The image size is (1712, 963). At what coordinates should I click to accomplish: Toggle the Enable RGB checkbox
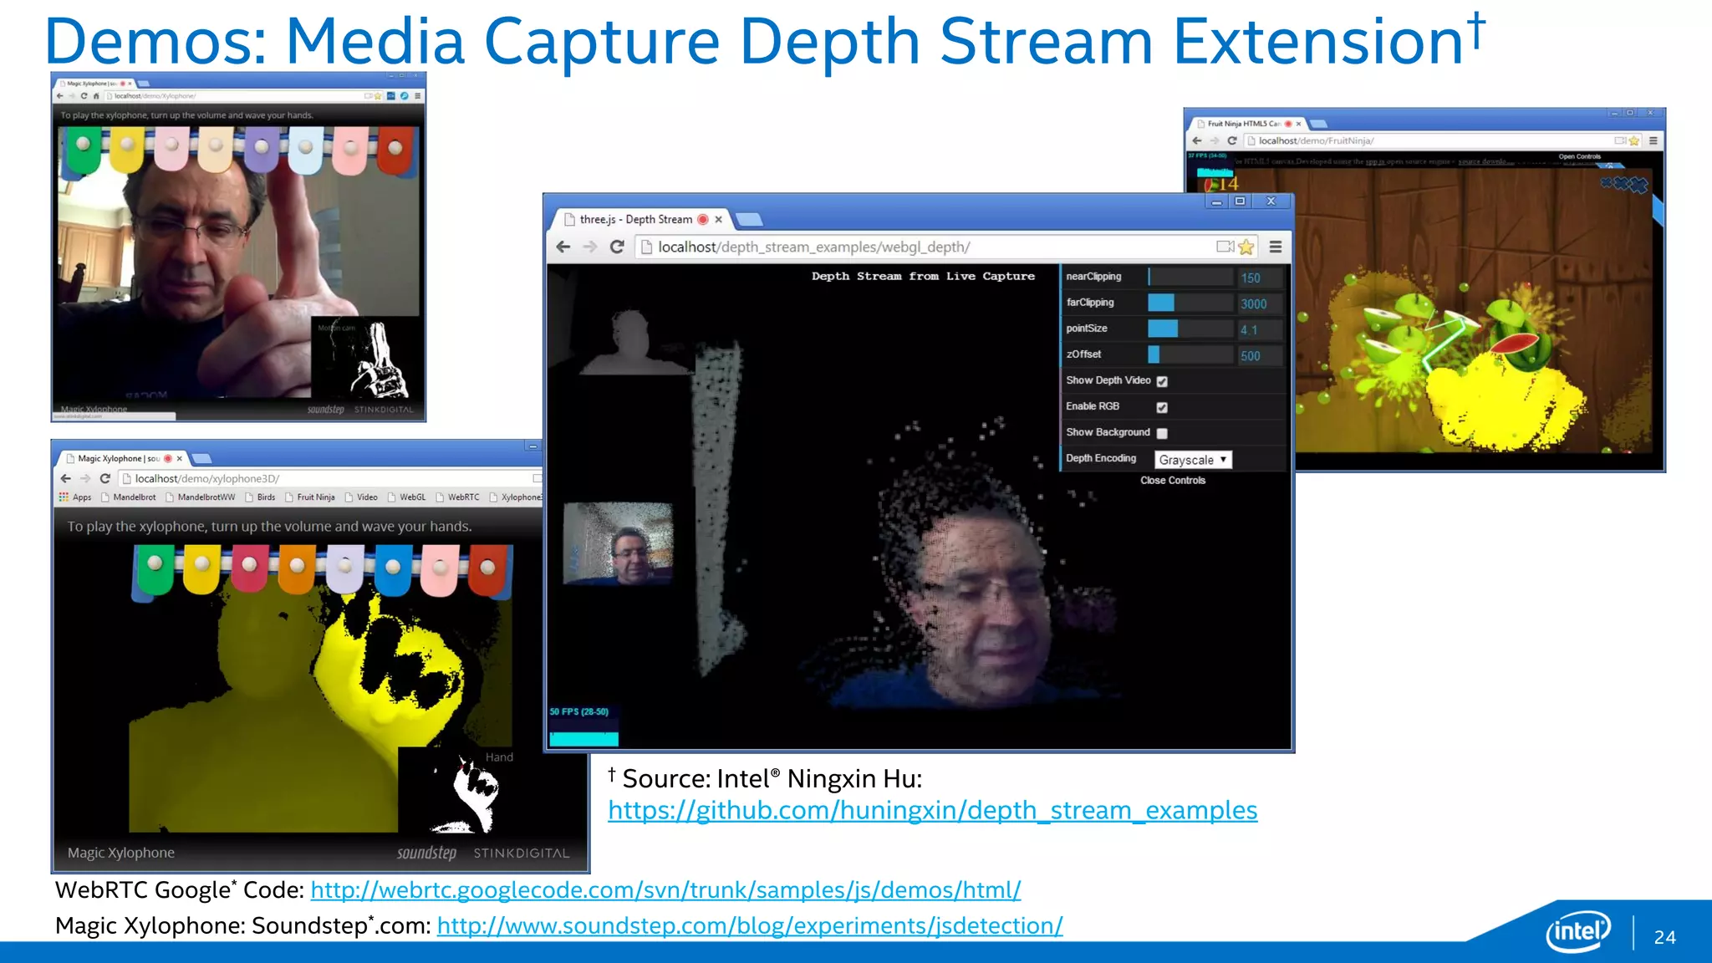1162,407
